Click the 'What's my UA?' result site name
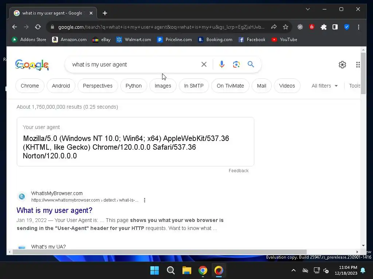The height and width of the screenshot is (279, 373). point(48,247)
